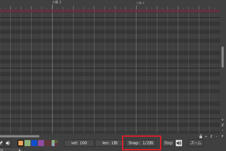Select the orange color swatch
The image size is (226, 151).
pos(21,143)
